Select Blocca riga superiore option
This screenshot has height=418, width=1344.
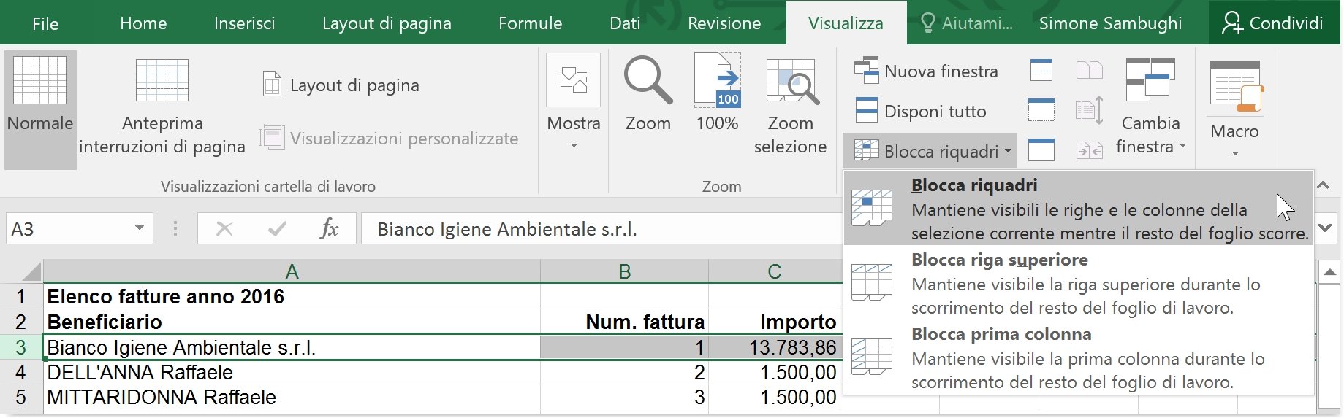coord(1079,283)
